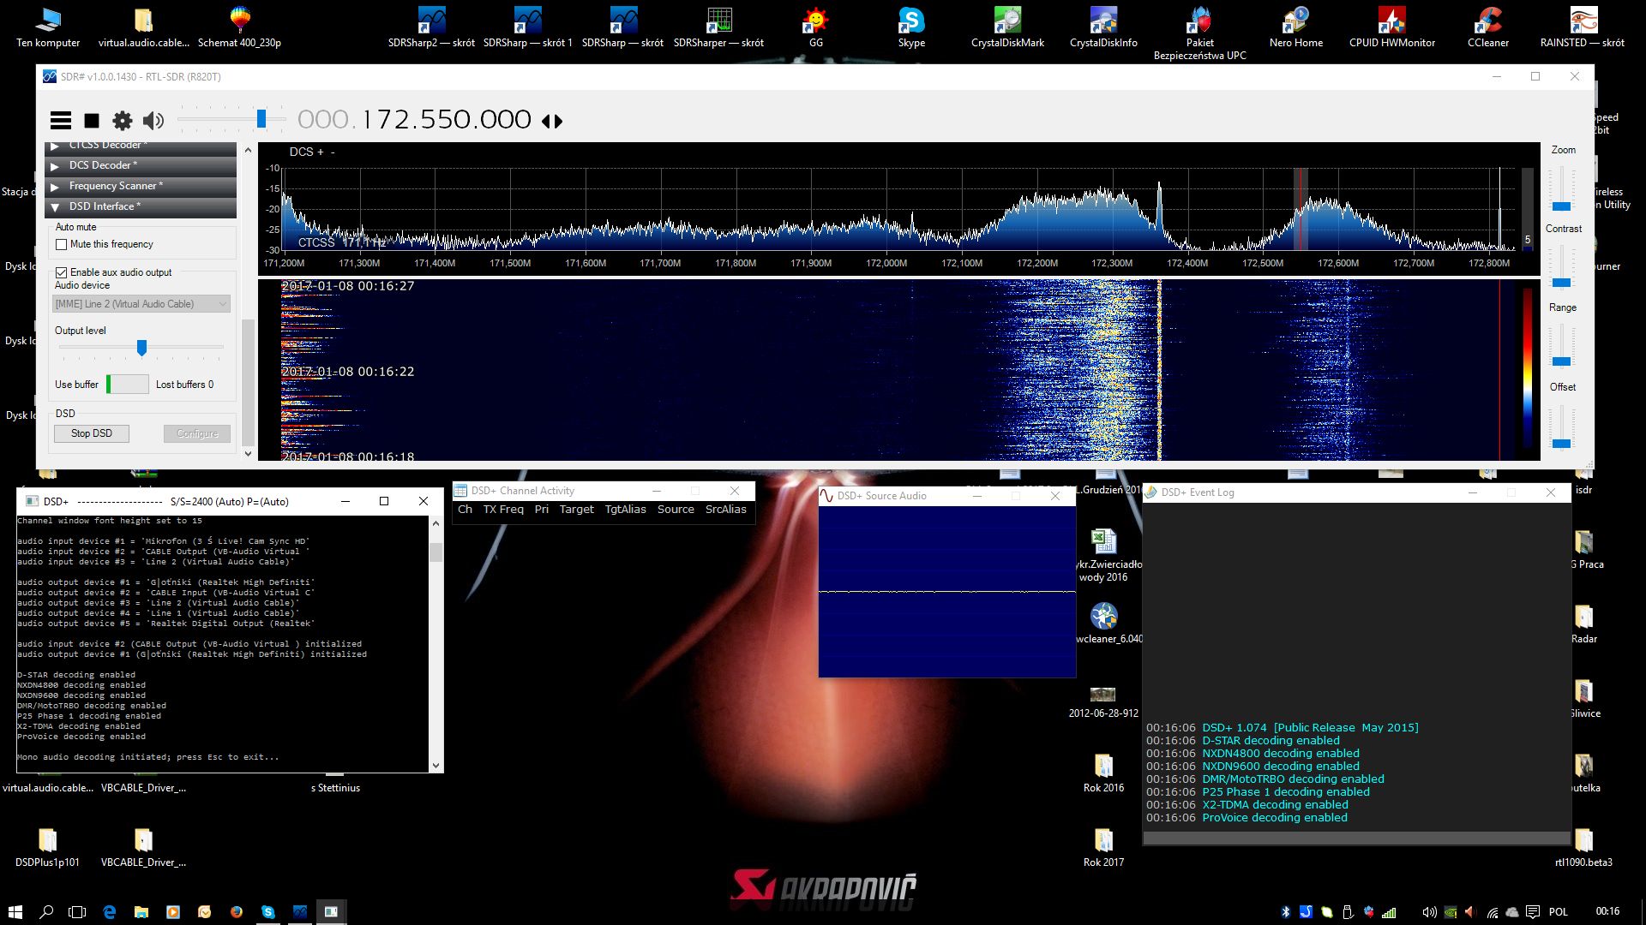The image size is (1646, 925).
Task: Open File Explorer from taskbar
Action: tap(141, 911)
